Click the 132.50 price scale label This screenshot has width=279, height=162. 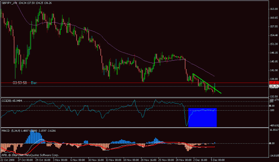tap(274, 96)
